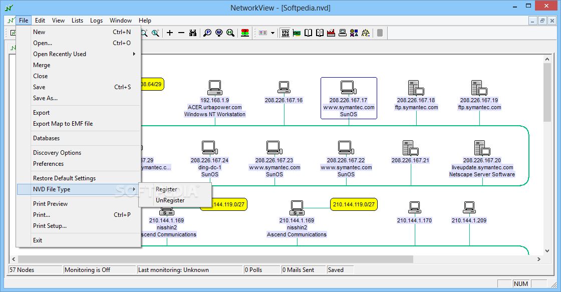
Task: Click the vertical scrollbar down arrow
Action: (x=547, y=251)
